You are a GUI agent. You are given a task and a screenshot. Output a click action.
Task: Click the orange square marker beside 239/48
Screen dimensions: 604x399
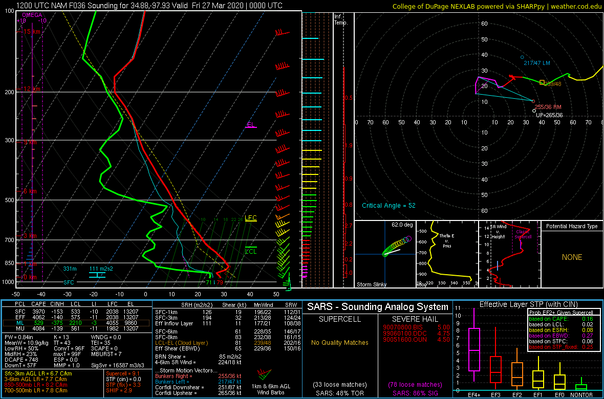542,82
